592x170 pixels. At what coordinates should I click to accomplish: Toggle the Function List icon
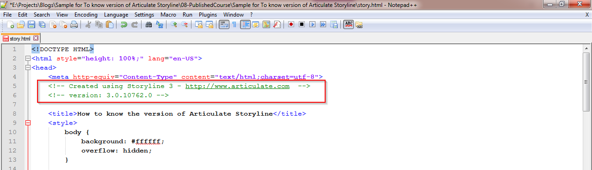coord(277,24)
